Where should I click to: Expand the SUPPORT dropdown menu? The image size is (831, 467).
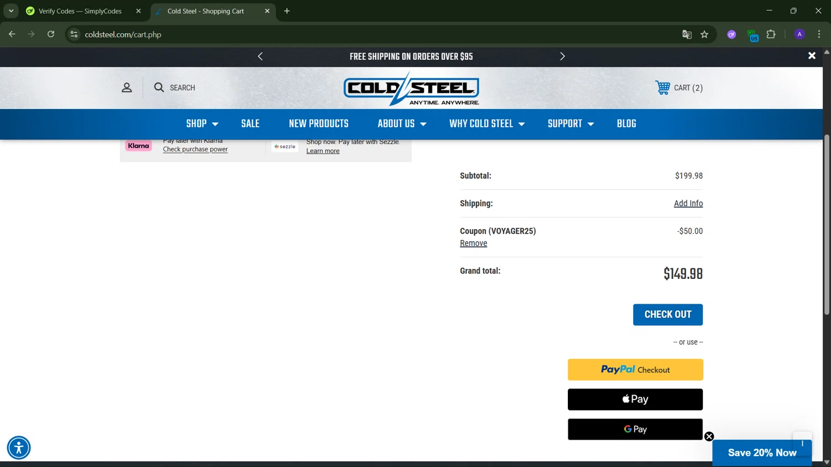click(571, 124)
